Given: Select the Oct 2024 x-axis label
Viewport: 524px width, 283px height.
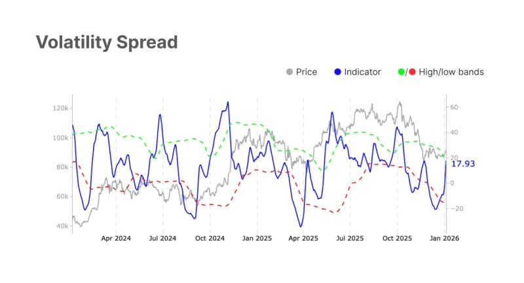Looking at the screenshot, I should tap(210, 238).
